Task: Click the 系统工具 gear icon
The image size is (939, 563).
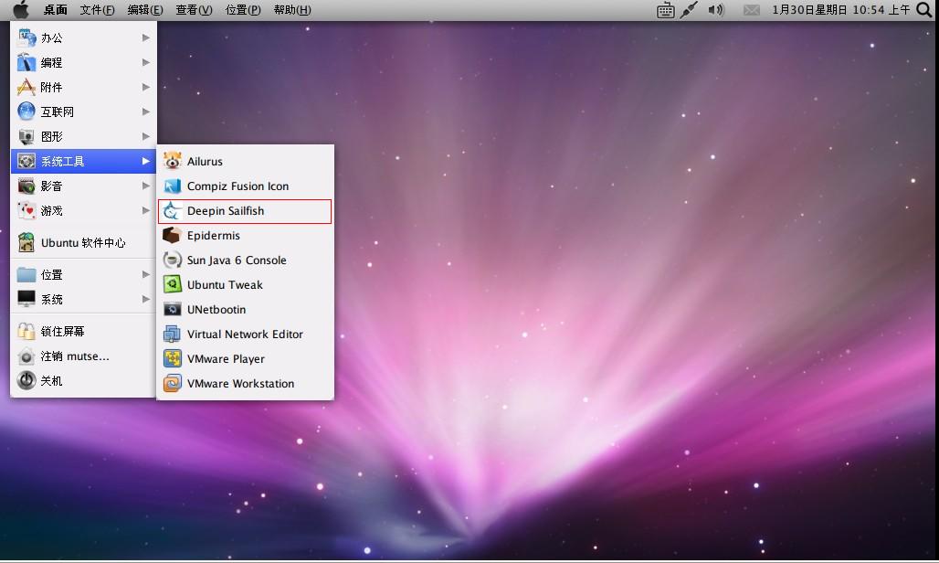Action: pos(26,161)
